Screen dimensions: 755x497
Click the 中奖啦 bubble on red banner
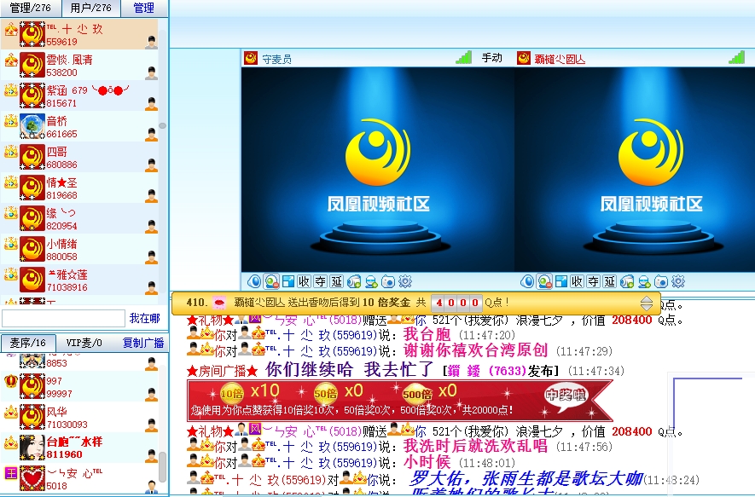pyautogui.click(x=566, y=396)
